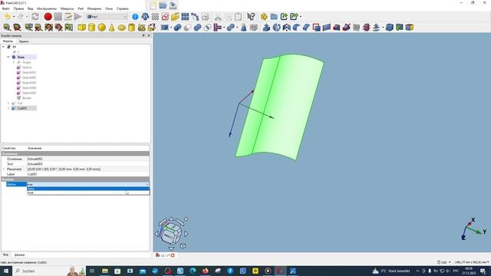Open the Part menu

point(81,8)
